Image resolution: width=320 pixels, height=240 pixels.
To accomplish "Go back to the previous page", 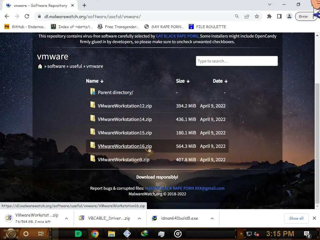I will pyautogui.click(x=7, y=17).
